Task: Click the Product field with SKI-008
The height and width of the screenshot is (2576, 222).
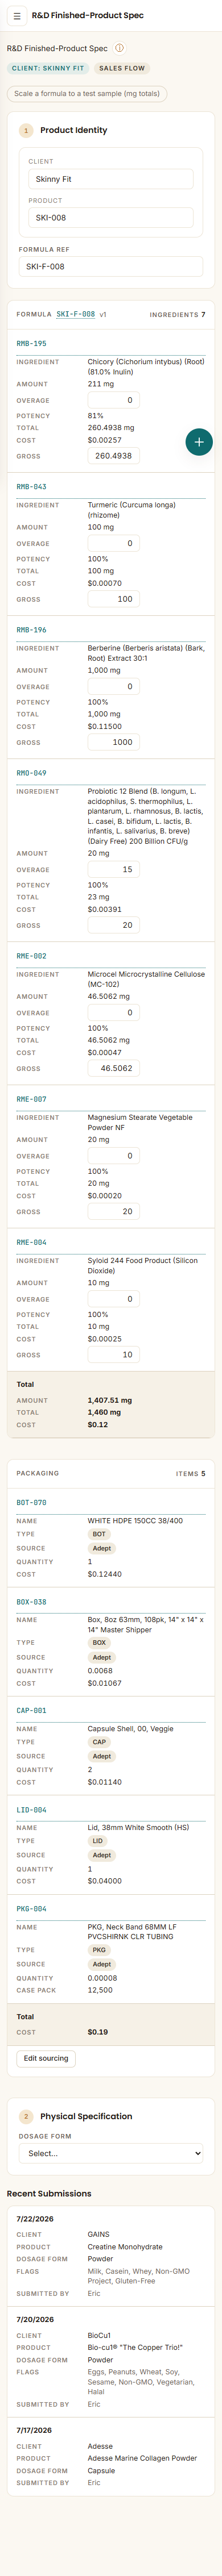Action: pyautogui.click(x=111, y=217)
